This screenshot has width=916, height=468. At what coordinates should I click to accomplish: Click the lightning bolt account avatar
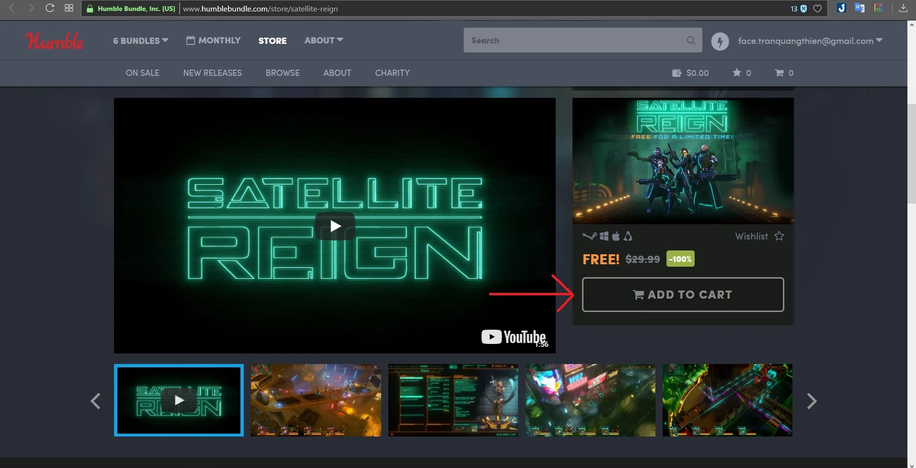tap(720, 41)
